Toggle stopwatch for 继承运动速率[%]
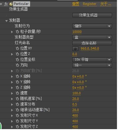The width and height of the screenshot is (121, 131). coord(17,110)
